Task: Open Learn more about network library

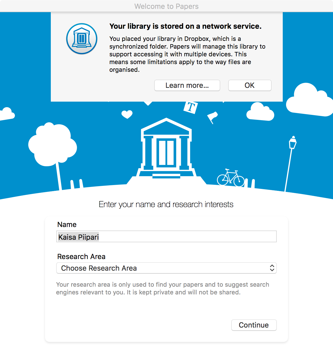Action: pos(187,85)
